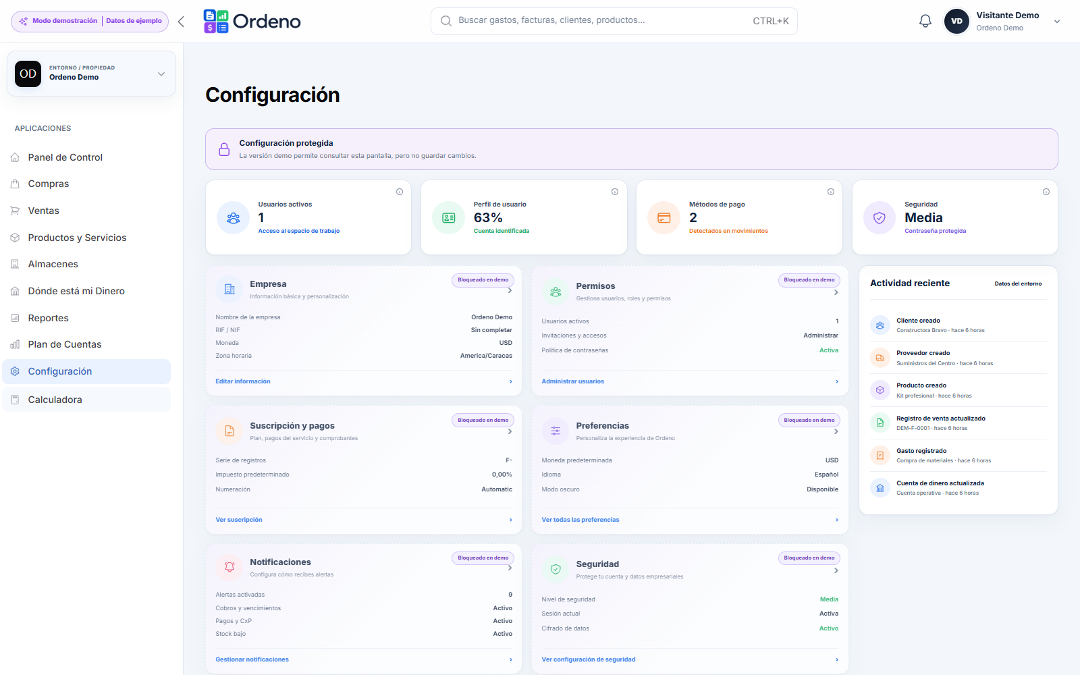Click the Registro de venta actualizado icon
This screenshot has height=675, width=1080.
pos(880,423)
